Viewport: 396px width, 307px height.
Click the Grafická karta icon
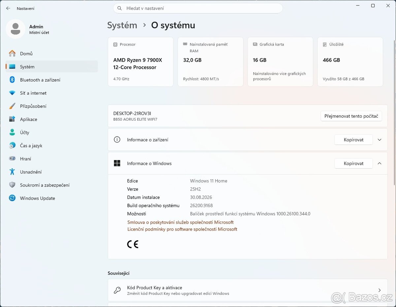pos(255,44)
